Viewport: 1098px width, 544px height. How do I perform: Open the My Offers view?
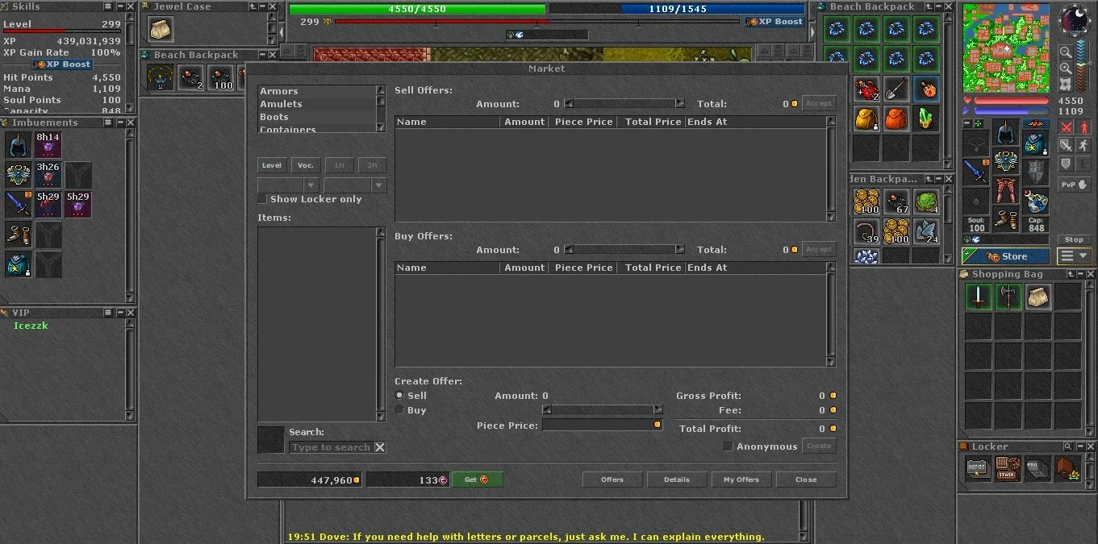coord(741,480)
